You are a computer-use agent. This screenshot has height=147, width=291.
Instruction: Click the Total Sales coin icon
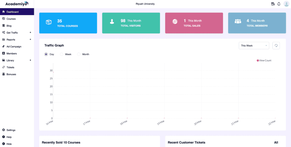175,21
